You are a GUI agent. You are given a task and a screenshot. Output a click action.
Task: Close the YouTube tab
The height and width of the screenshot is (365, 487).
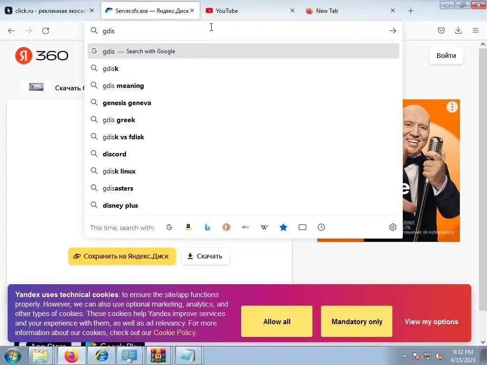pyautogui.click(x=292, y=10)
